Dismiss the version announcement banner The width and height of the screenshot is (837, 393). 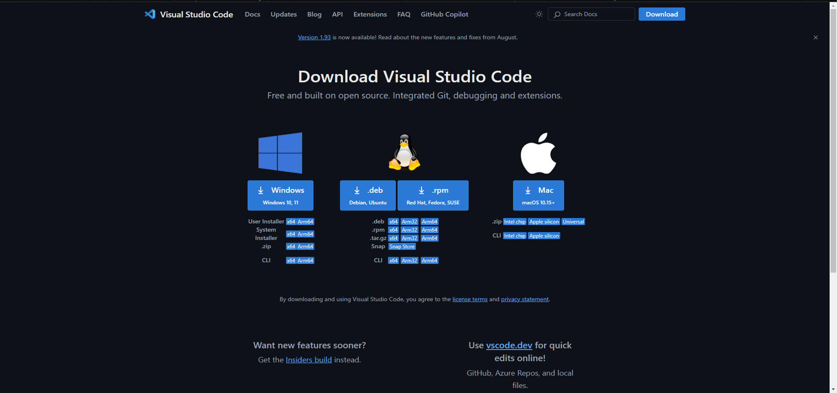(815, 37)
